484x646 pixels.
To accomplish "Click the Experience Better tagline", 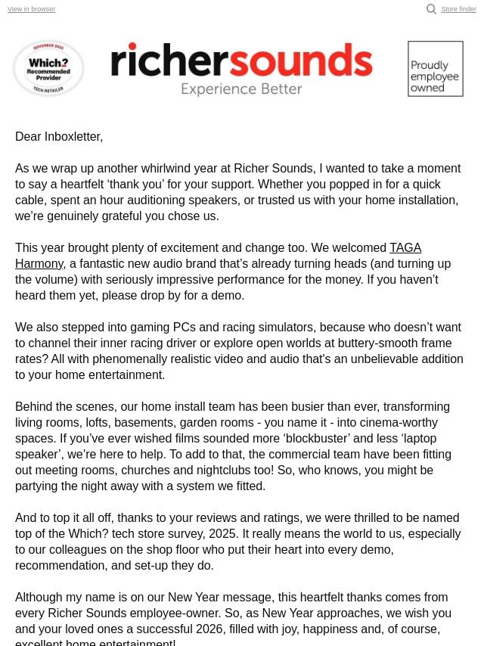I will coord(241,89).
